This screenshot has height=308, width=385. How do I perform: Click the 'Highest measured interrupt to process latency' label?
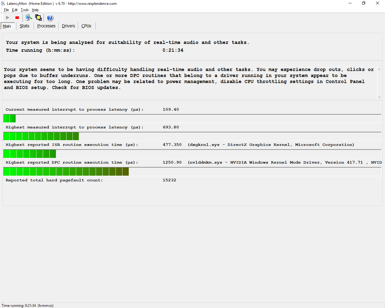click(x=75, y=127)
